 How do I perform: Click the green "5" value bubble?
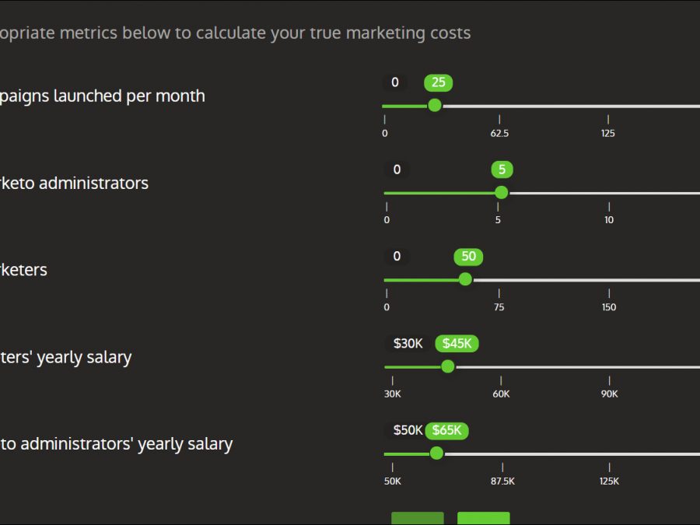[x=502, y=170]
